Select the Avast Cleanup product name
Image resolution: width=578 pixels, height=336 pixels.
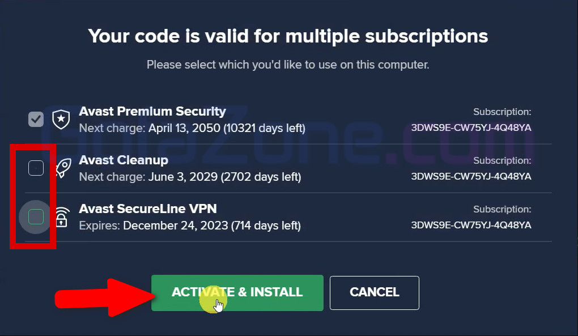pos(124,160)
